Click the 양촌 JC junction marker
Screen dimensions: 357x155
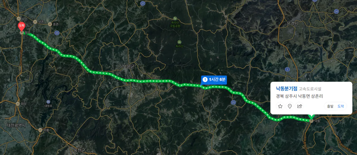coord(35,22)
